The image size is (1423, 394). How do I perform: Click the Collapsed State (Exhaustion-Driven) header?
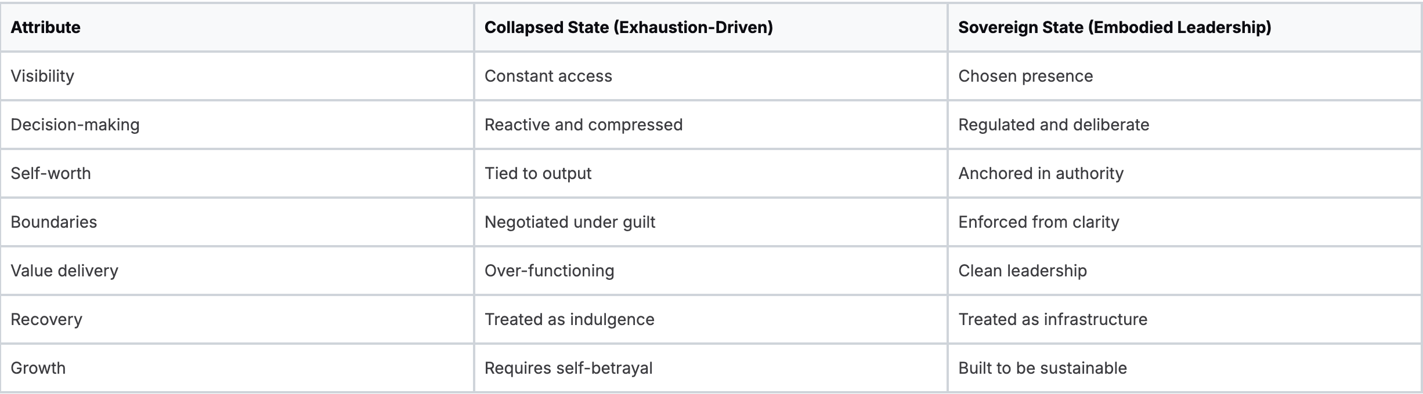629,27
